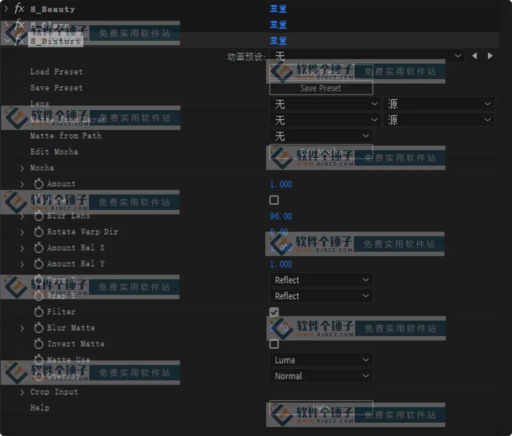Click the Blur Lens value 96.00
This screenshot has height=436, width=512.
pyautogui.click(x=281, y=216)
